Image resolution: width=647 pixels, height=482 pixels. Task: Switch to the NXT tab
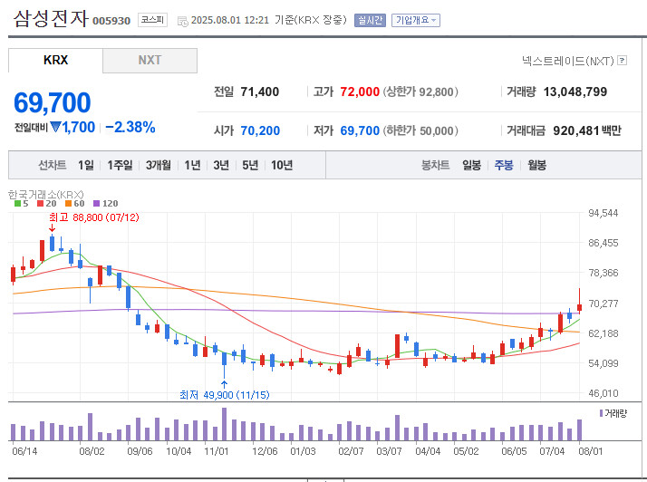[150, 60]
